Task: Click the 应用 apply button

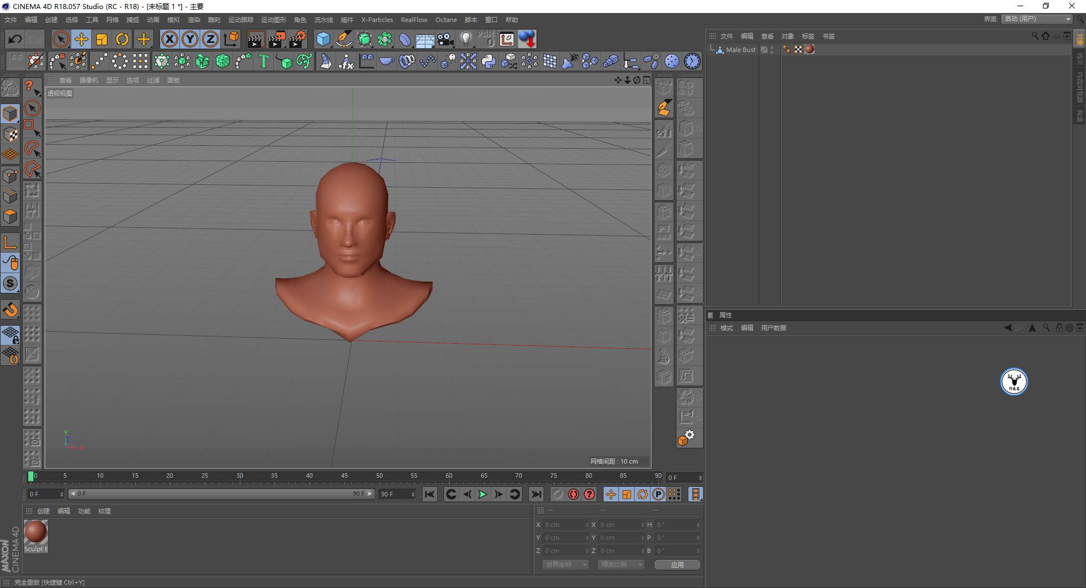Action: (x=677, y=564)
